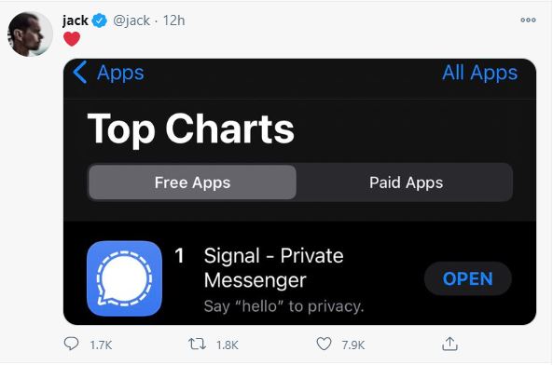Click the 12h timestamp link
The width and height of the screenshot is (553, 365).
173,20
